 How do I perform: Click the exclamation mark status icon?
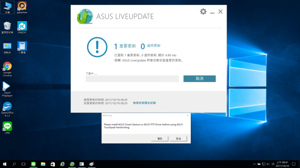(x=97, y=47)
